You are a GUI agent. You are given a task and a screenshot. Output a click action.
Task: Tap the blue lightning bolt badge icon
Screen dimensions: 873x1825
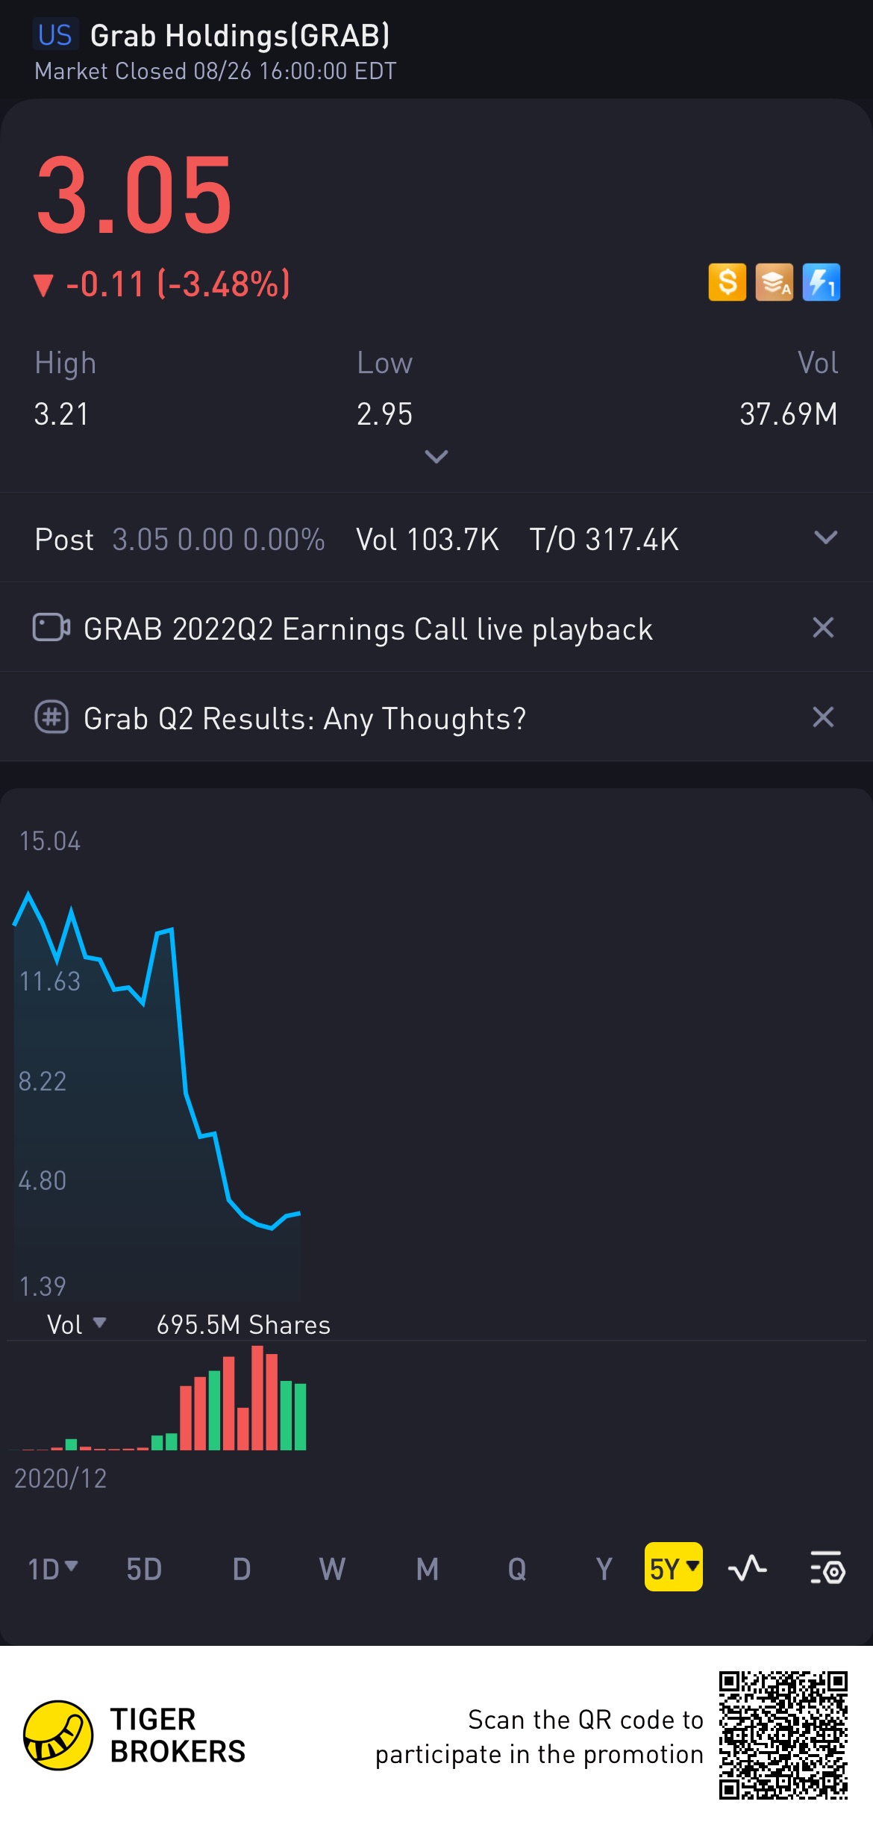point(821,283)
